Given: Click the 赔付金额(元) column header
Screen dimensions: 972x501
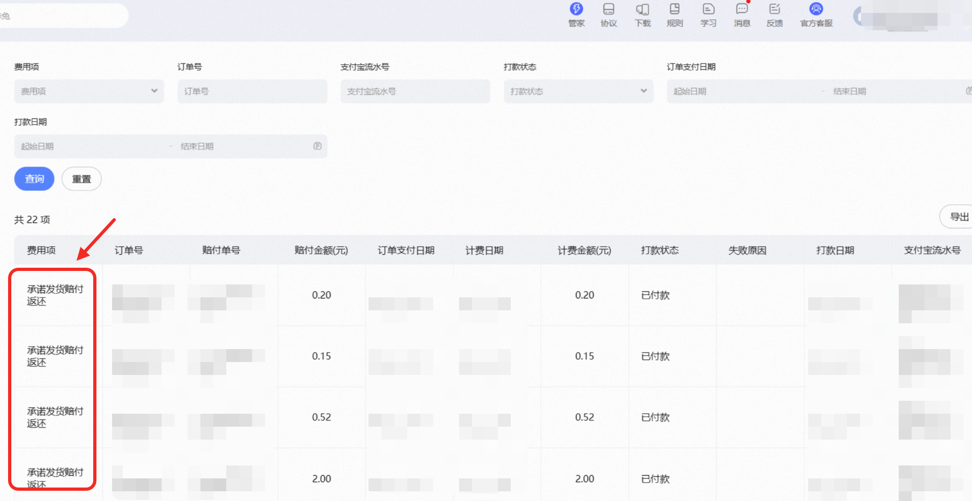Looking at the screenshot, I should coord(321,250).
